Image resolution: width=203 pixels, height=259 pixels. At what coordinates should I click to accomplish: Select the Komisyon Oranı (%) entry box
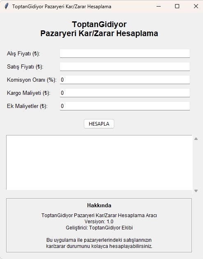(x=125, y=80)
